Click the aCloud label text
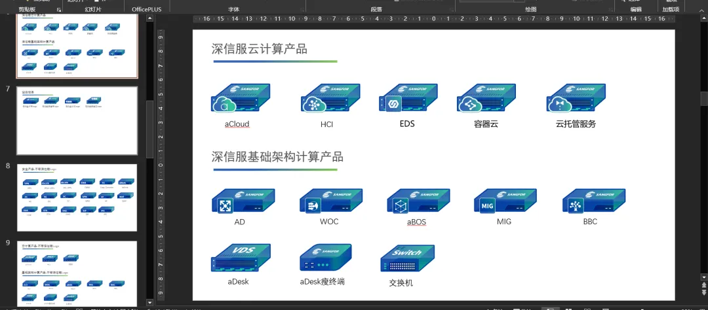The height and width of the screenshot is (310, 708). tap(237, 124)
